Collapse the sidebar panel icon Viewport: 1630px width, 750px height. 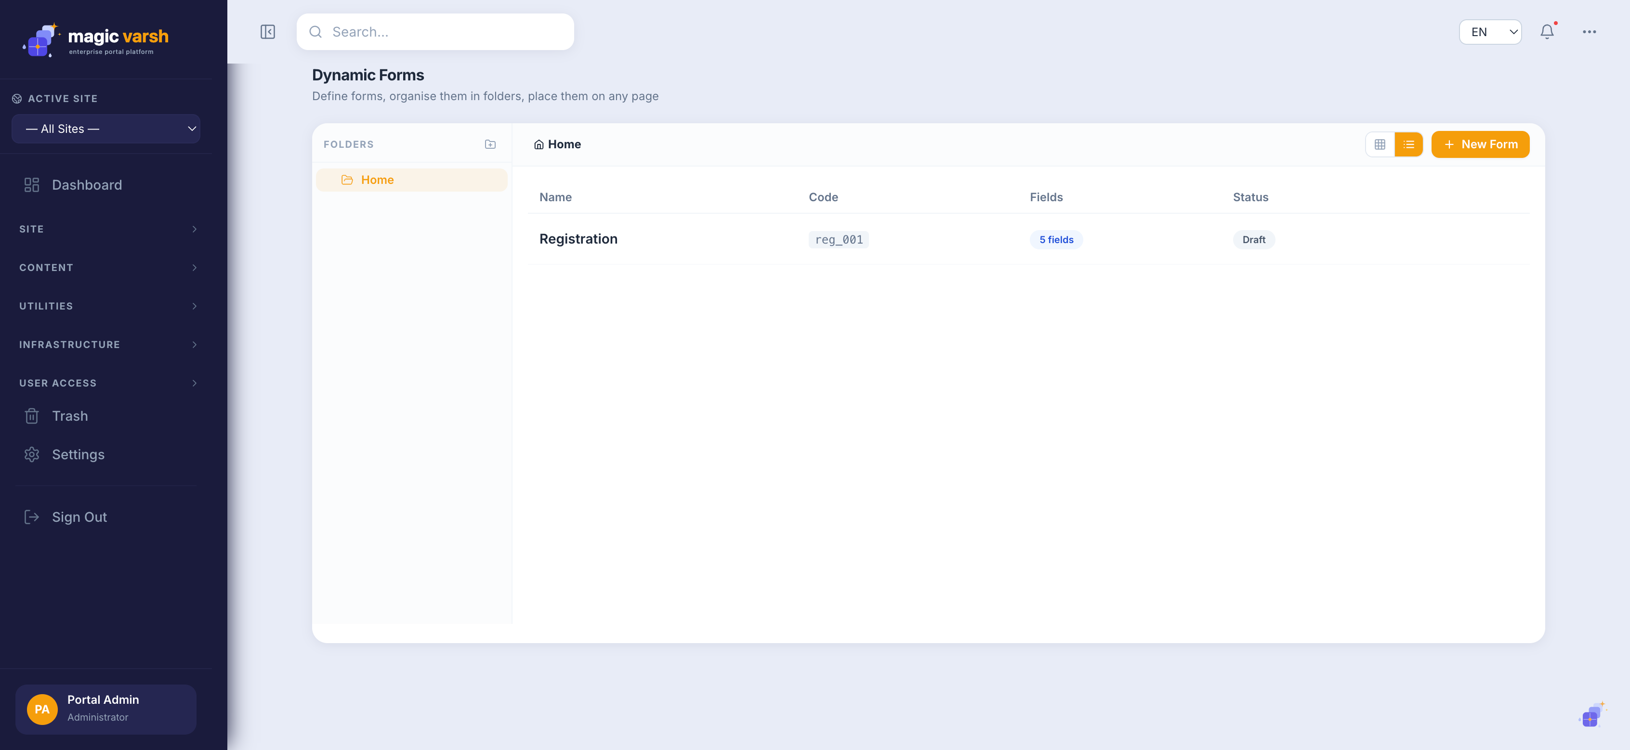pyautogui.click(x=268, y=32)
